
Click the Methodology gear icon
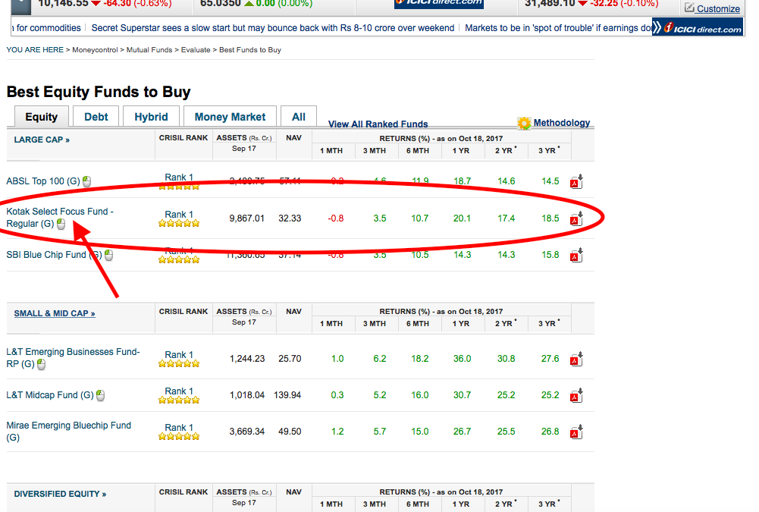(524, 124)
